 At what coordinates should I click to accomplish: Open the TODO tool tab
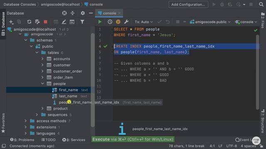48,140
